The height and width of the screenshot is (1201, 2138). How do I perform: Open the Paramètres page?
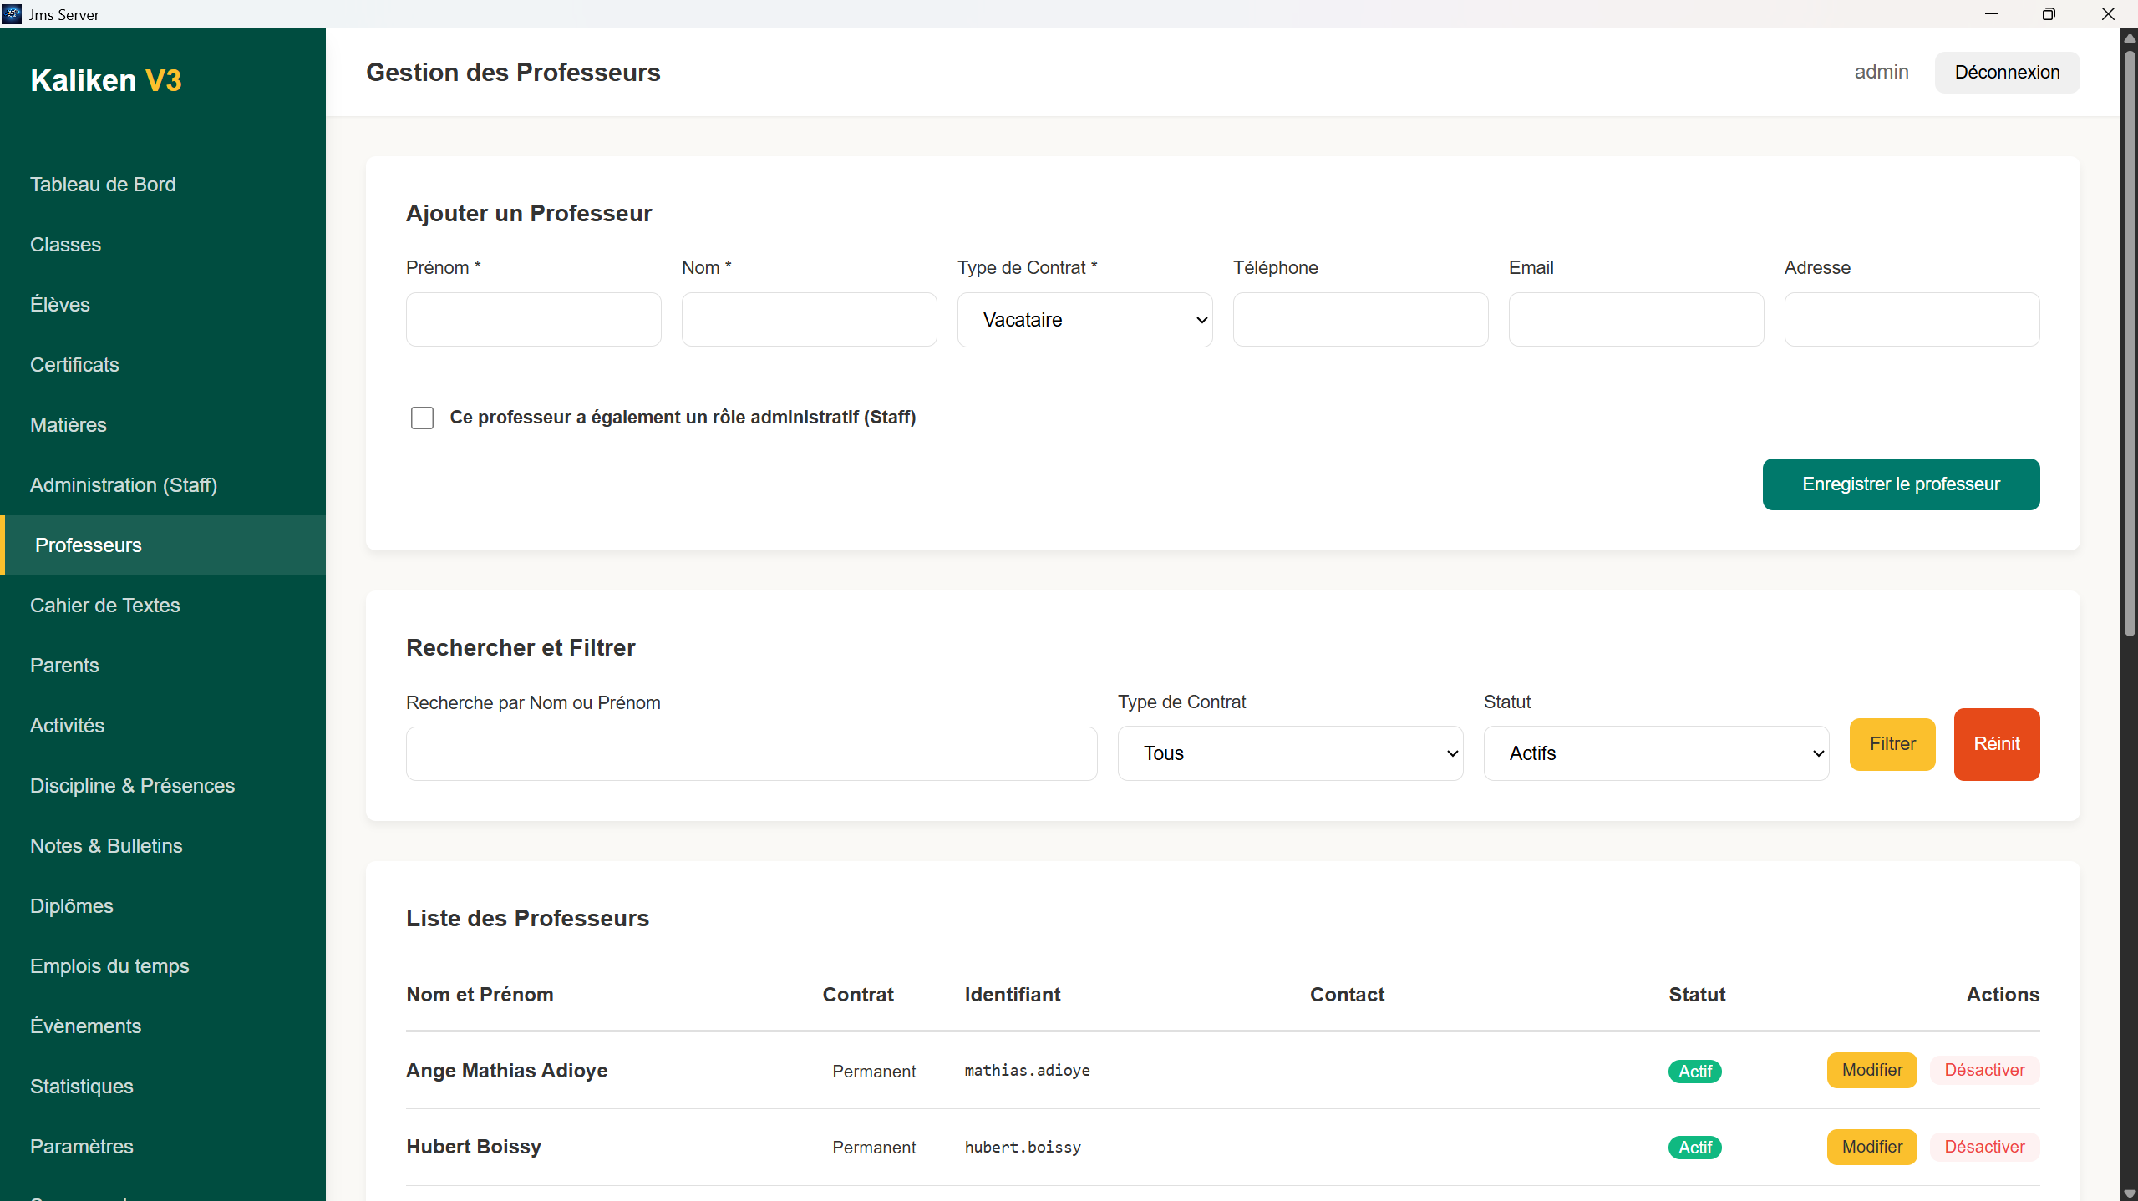(81, 1146)
